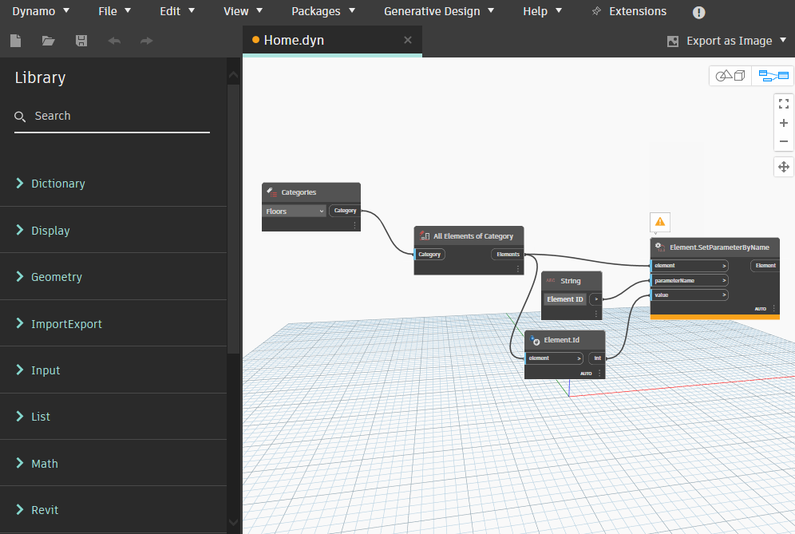Click the int output port of Element.Id
Viewport: 795px width, 534px height.
click(x=597, y=358)
